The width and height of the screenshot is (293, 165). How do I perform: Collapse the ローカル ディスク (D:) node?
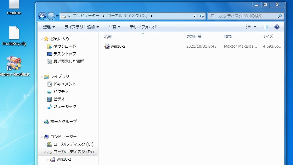(45, 152)
